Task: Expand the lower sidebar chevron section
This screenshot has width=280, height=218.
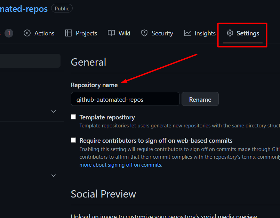Action: 54,176
